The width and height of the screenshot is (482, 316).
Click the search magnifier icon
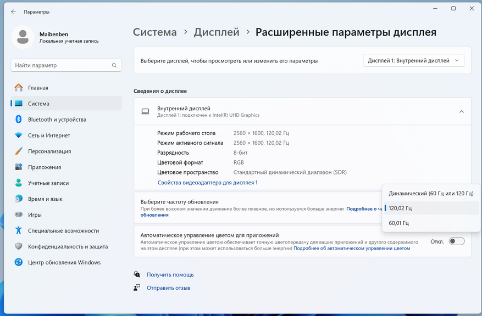point(114,65)
